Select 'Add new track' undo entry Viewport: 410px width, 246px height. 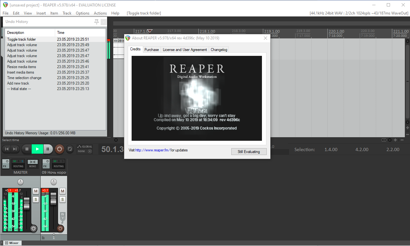pyautogui.click(x=55, y=83)
